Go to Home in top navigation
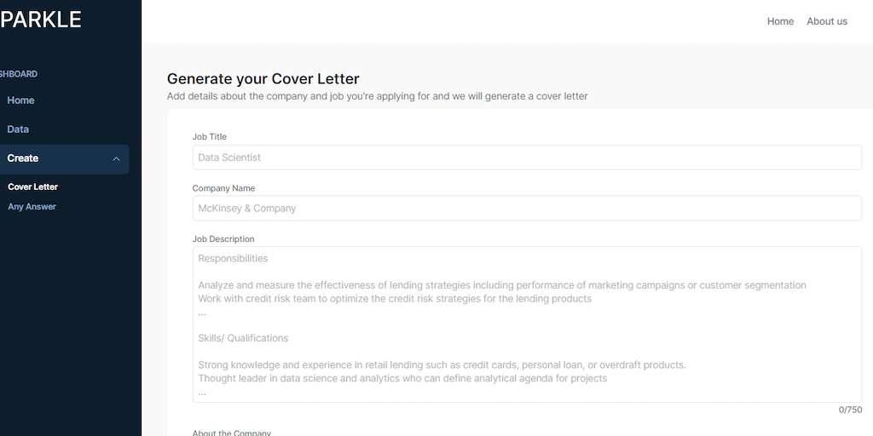This screenshot has height=436, width=873. click(x=780, y=21)
